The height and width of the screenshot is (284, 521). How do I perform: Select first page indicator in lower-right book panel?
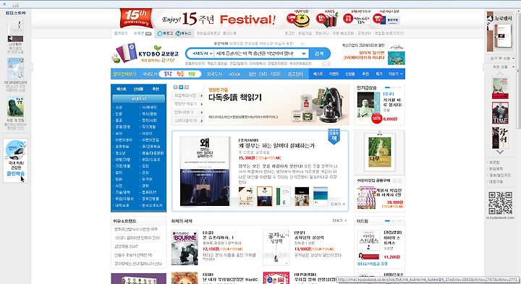387,221
